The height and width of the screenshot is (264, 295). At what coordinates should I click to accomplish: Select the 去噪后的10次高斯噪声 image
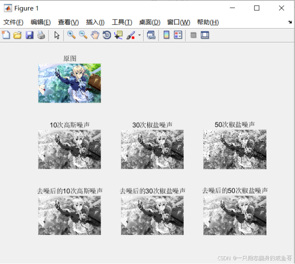click(x=69, y=215)
